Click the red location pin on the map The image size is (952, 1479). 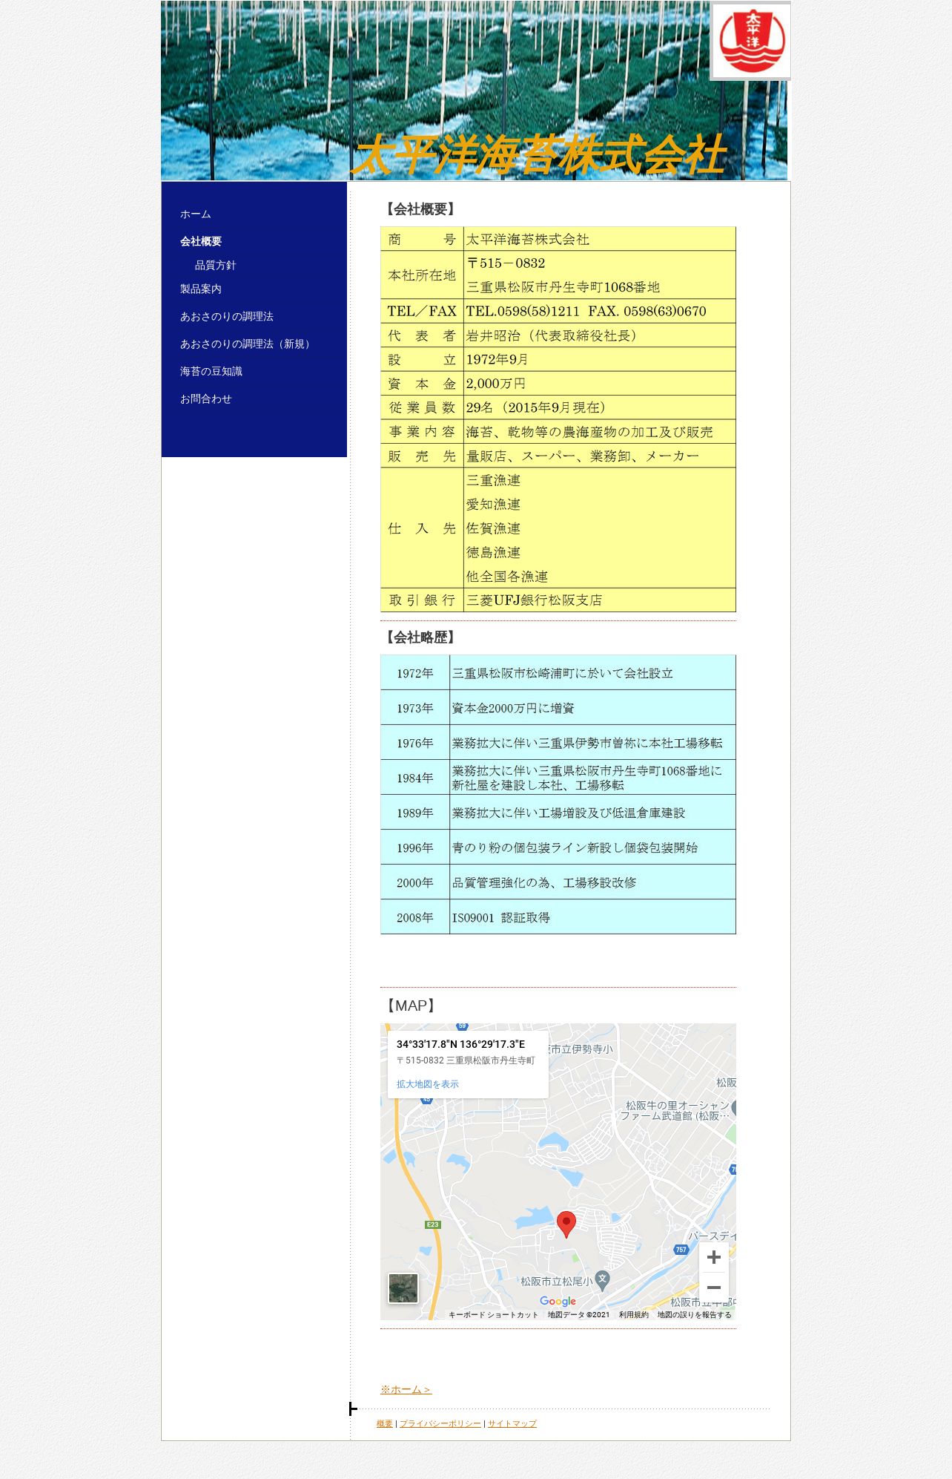pos(566,1224)
